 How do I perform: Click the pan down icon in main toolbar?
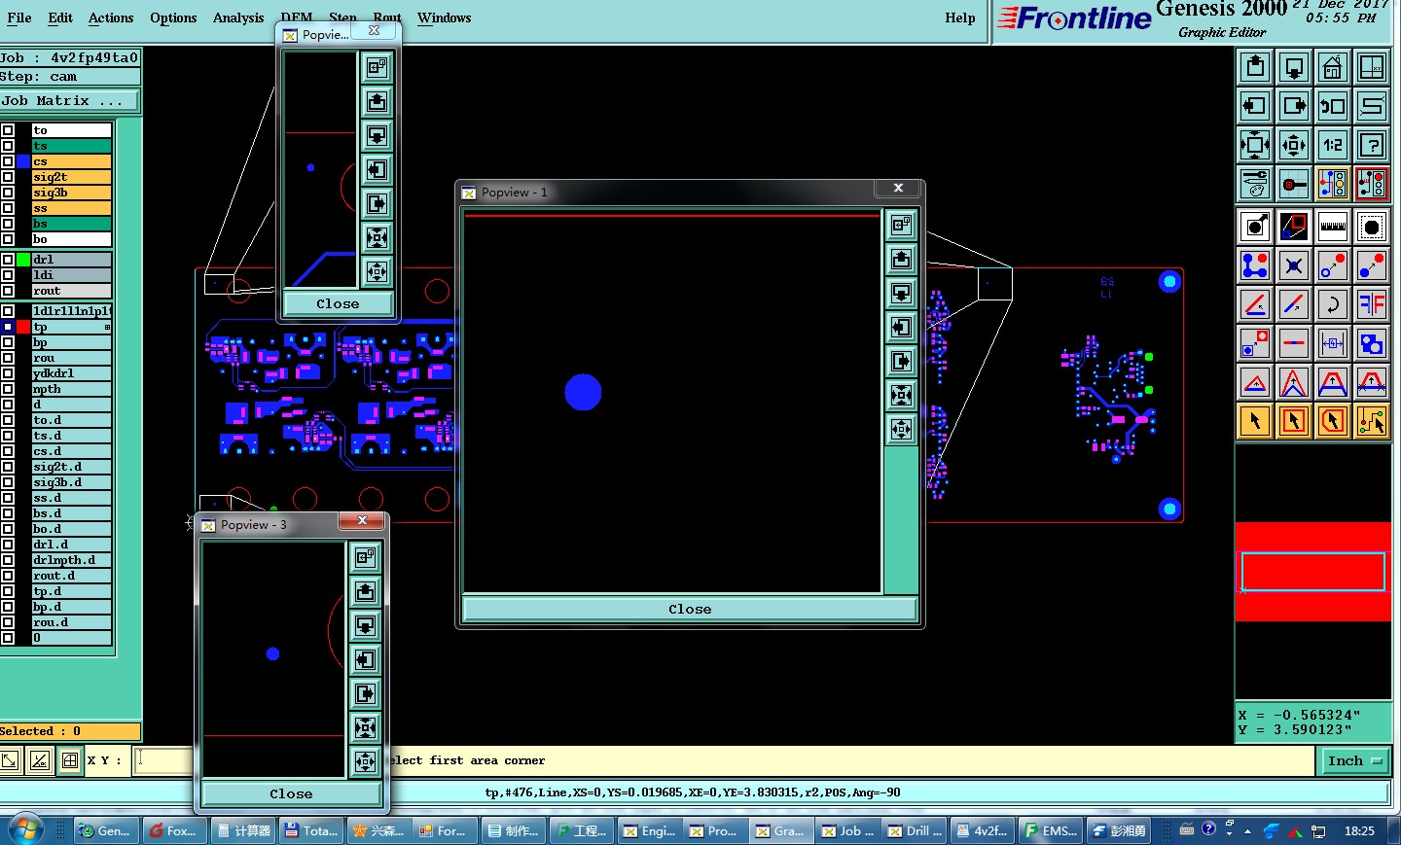[1294, 67]
